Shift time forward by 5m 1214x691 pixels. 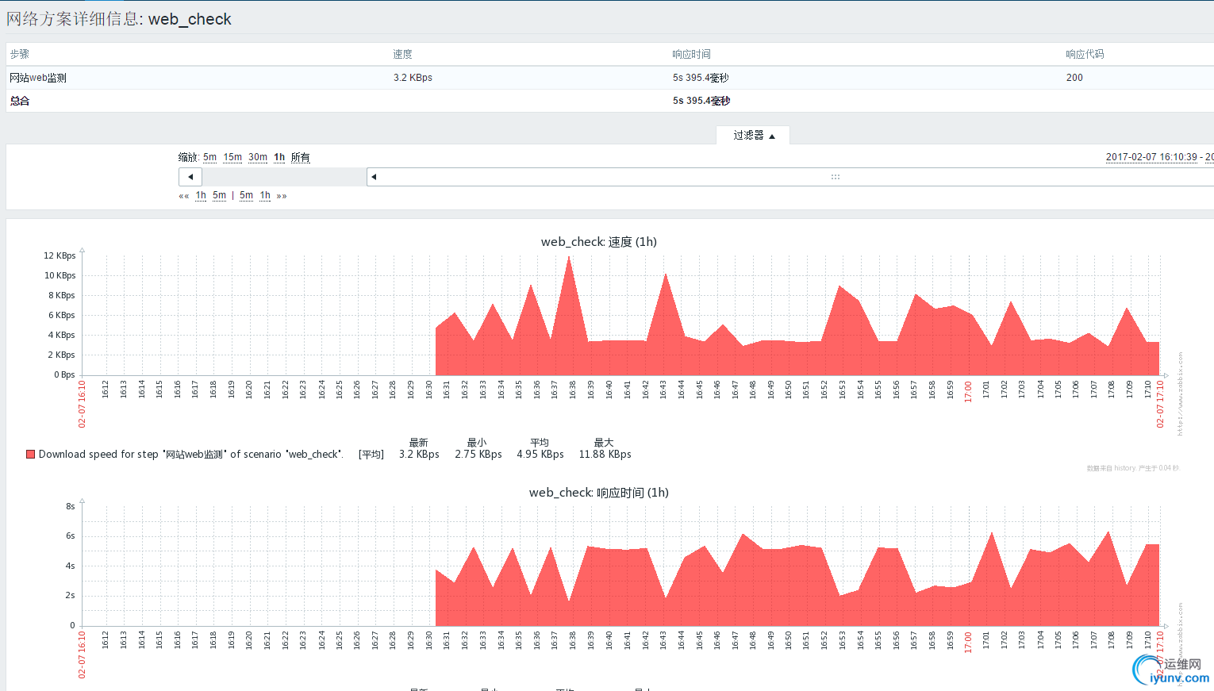point(246,195)
